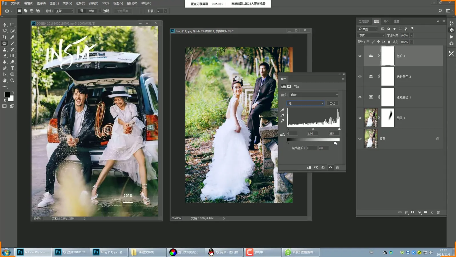
Task: Select the Zoom magnifier tool
Action: click(x=12, y=81)
